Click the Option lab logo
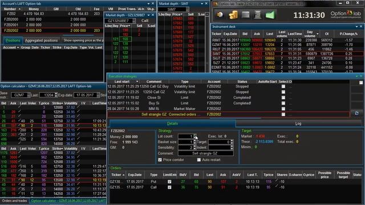Screen dimensions: 365x205 [x=346, y=14]
